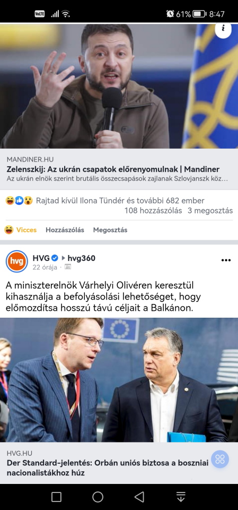
Task: Tap Megosztás to share the post
Action: pyautogui.click(x=110, y=230)
